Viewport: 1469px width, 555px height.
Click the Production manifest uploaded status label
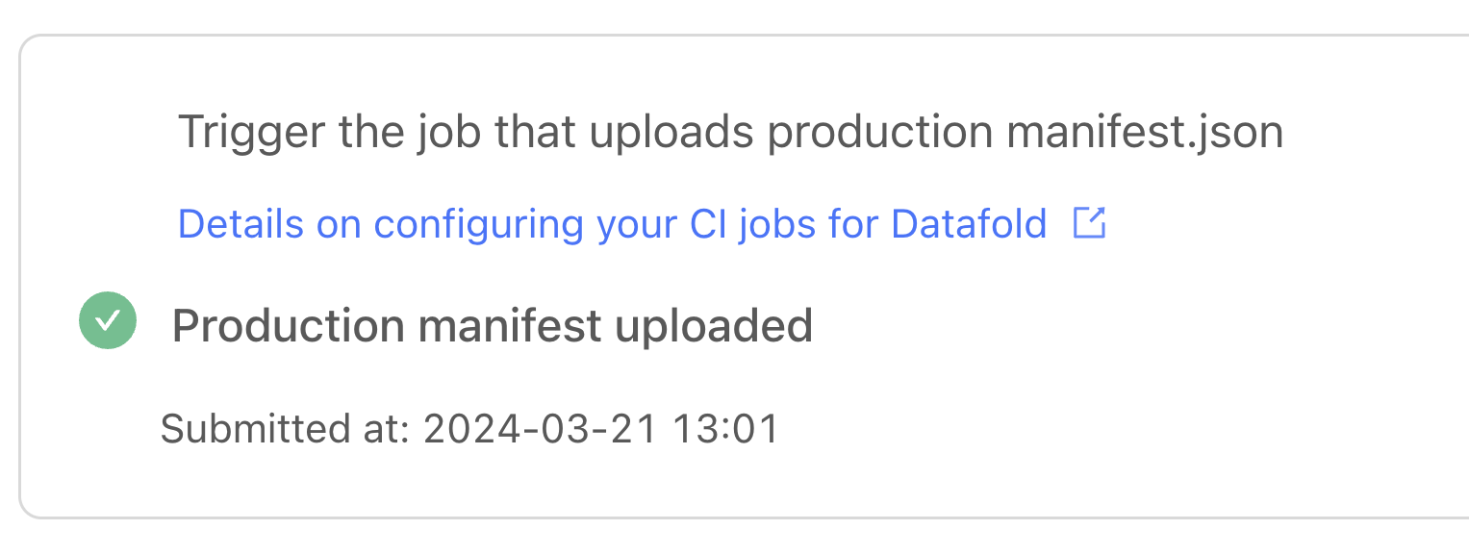(493, 326)
